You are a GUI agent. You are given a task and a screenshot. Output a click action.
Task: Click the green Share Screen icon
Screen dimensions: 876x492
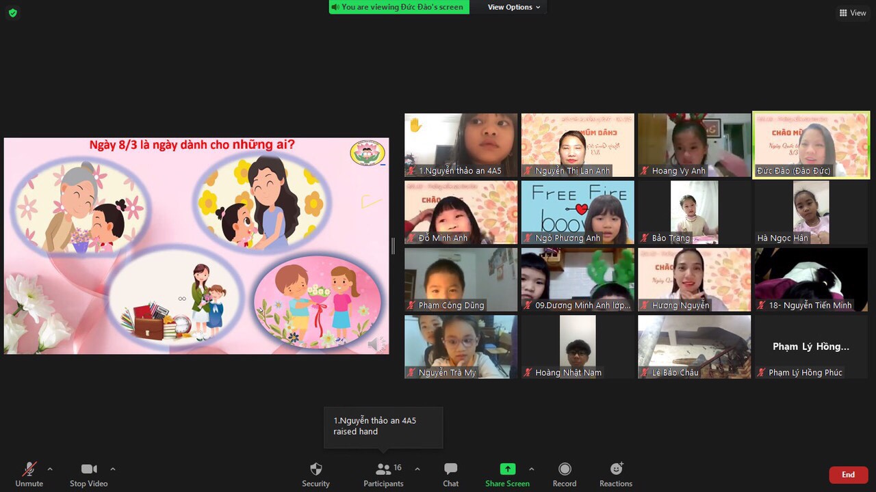507,469
